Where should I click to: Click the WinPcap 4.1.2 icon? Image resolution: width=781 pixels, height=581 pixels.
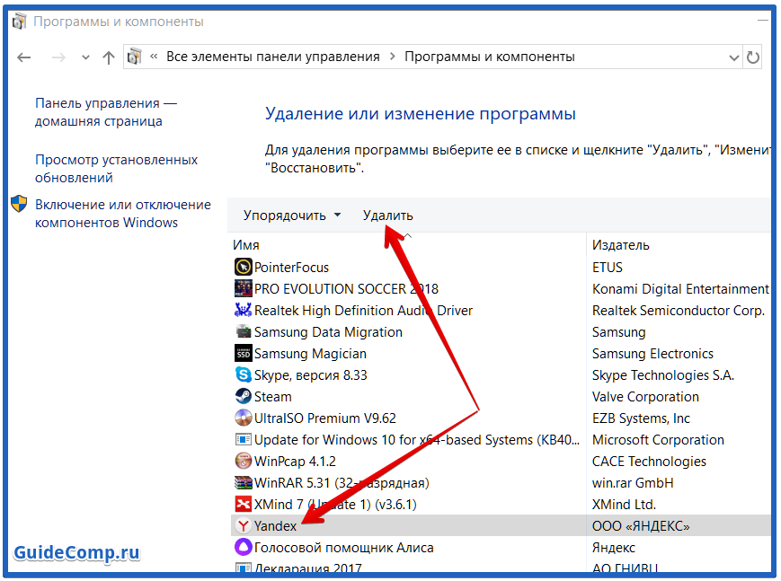[x=243, y=461]
